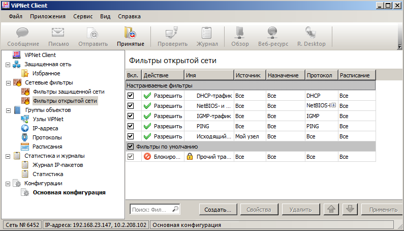Collapse the Группы объектов tree node
Screen dimensions: 404x231
click(7, 110)
